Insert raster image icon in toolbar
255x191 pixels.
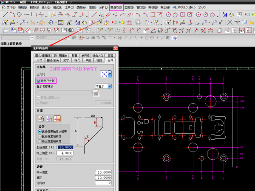[x=61, y=22]
